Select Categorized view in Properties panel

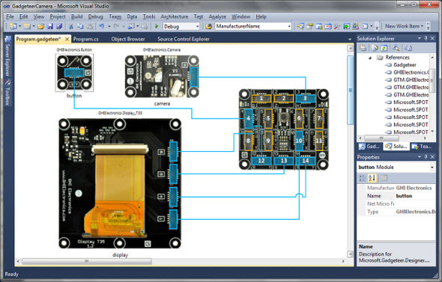pos(363,178)
